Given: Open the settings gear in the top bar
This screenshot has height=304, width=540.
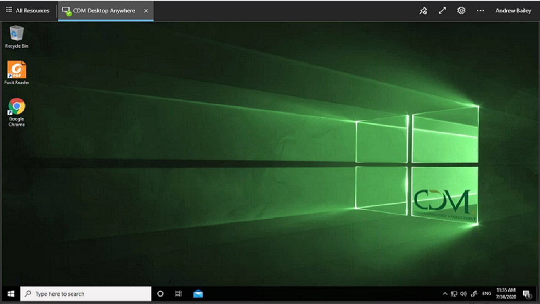Looking at the screenshot, I should point(461,11).
